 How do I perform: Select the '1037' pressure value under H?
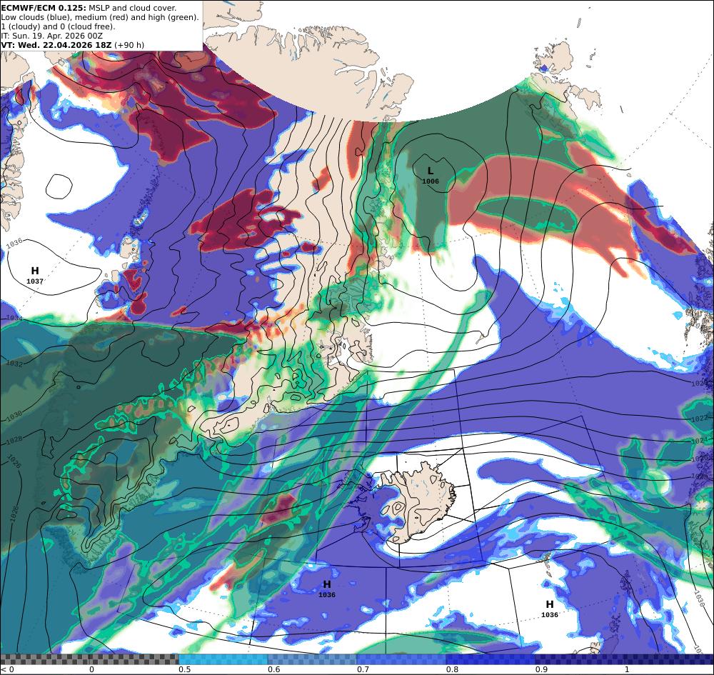click(x=34, y=281)
